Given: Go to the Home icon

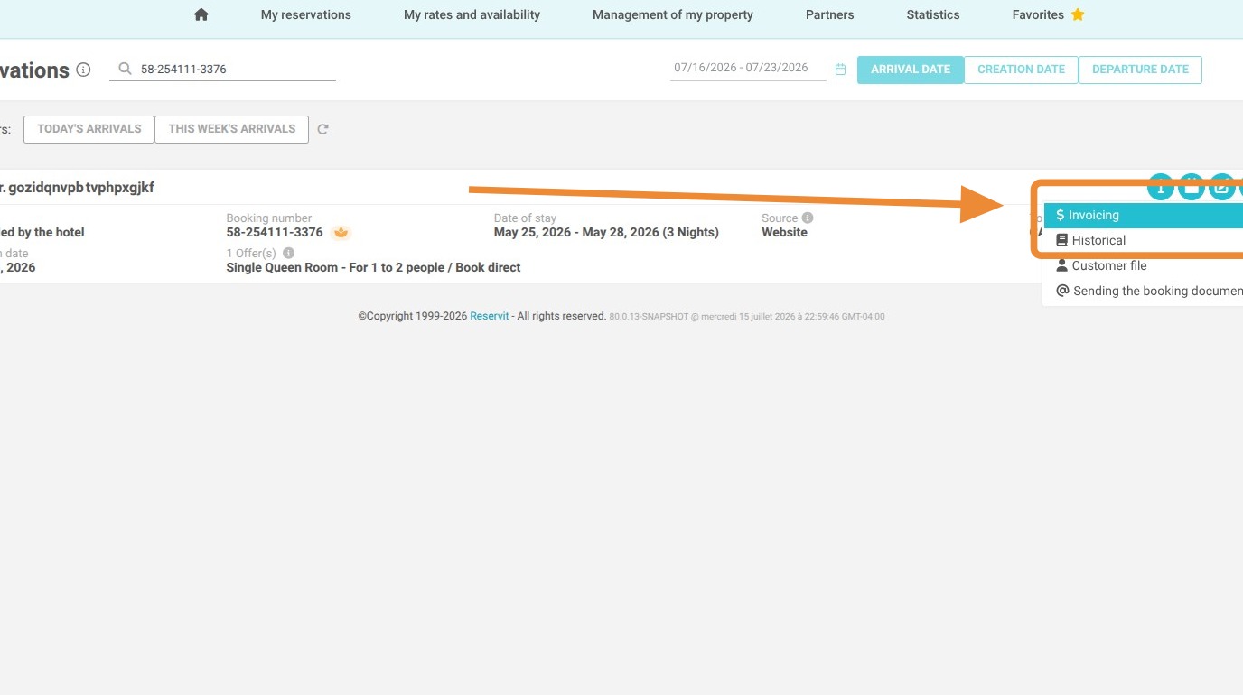Looking at the screenshot, I should 201,14.
